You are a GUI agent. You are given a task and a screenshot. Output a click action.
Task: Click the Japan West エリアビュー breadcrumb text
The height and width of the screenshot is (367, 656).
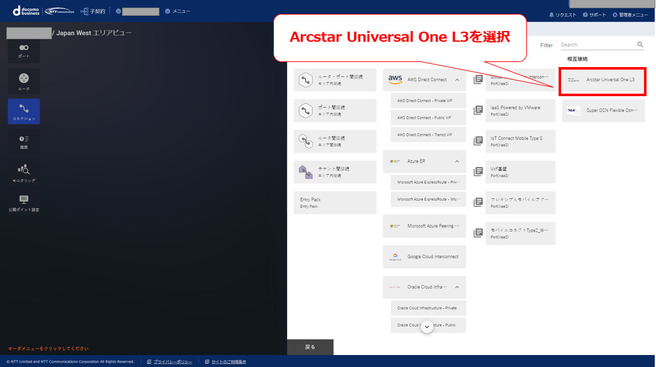(94, 33)
